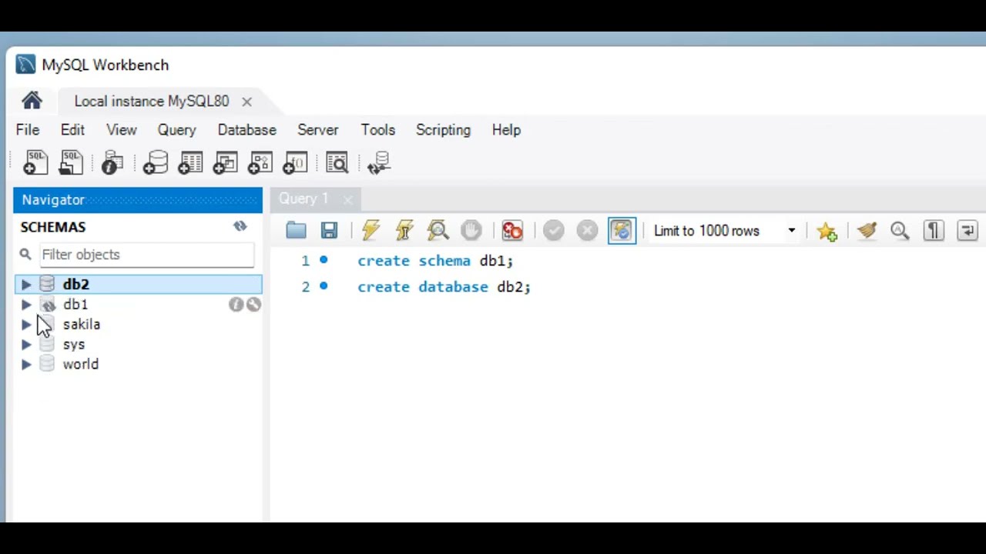Image resolution: width=986 pixels, height=554 pixels.
Task: Expand the db1 schema
Action: 26,305
